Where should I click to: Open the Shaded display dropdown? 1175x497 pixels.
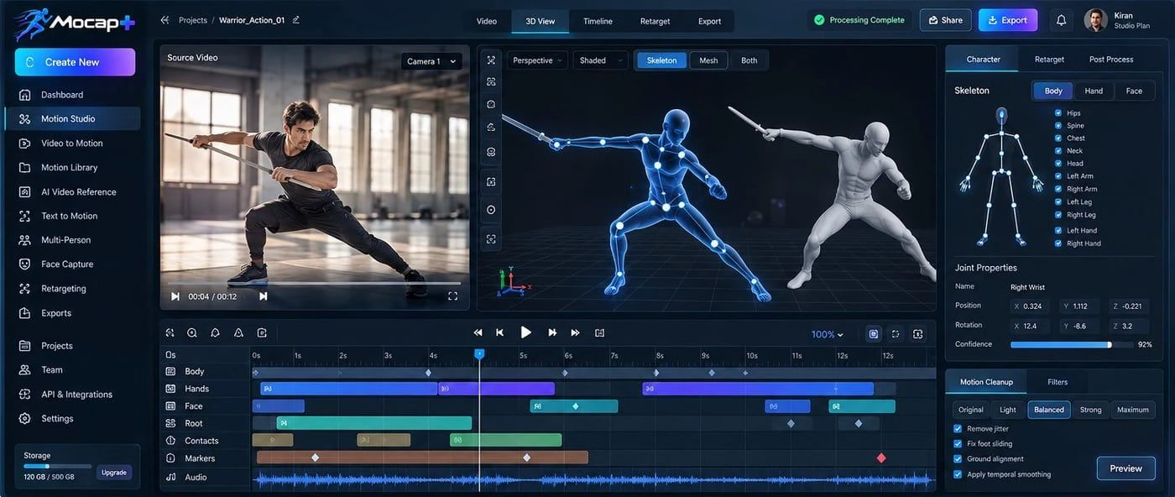(600, 60)
